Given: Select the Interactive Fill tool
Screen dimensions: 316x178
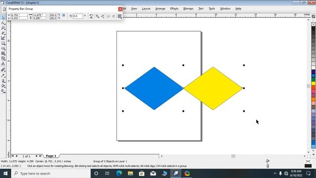Looking at the screenshot, I should coord(3,91).
